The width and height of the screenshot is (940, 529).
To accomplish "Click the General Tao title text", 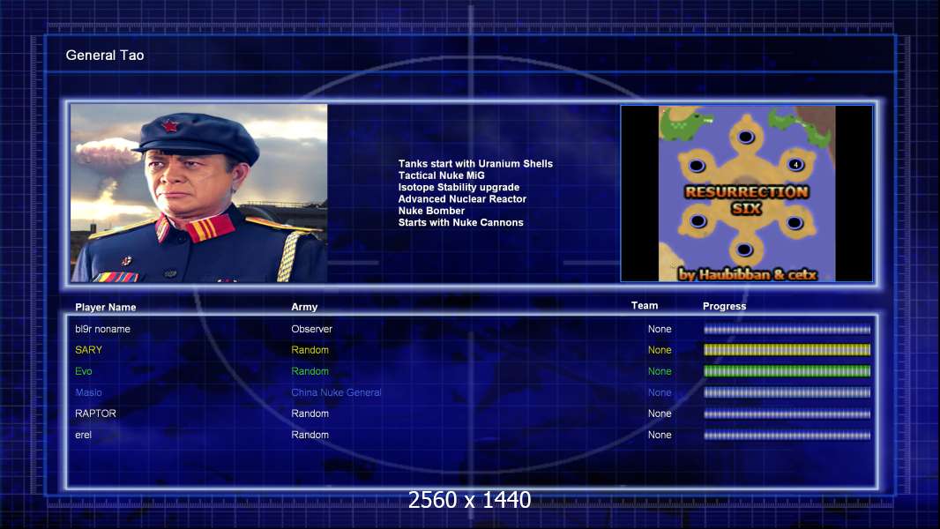I will [105, 56].
